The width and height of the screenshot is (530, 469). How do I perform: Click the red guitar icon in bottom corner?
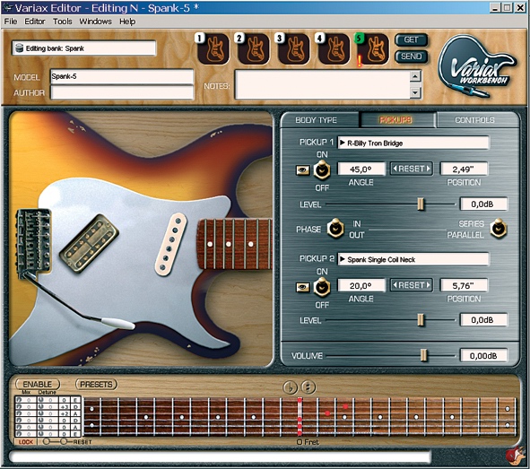point(515,455)
